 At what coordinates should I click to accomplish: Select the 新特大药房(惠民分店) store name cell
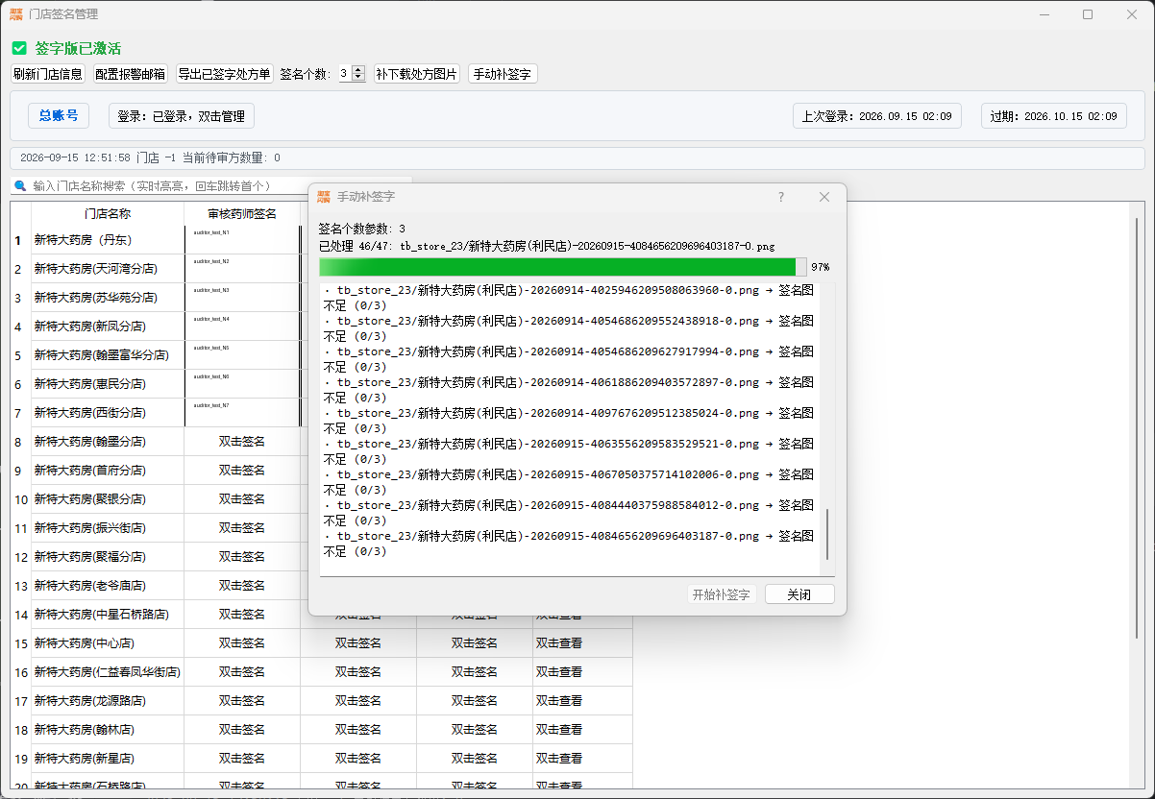tap(108, 384)
